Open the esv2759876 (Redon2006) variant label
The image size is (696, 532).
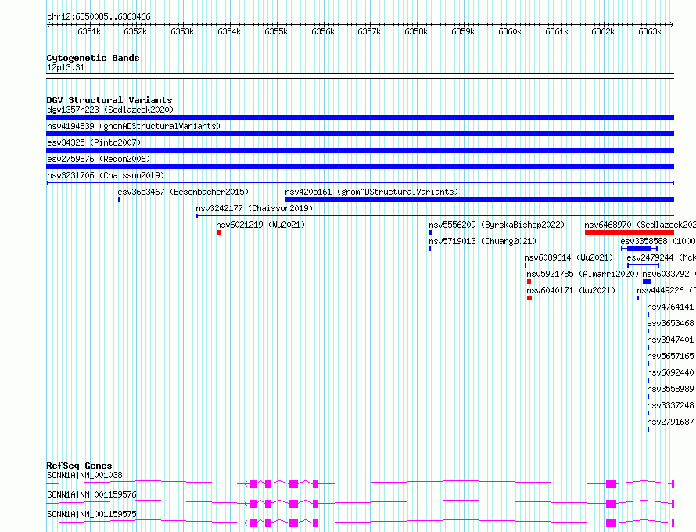[99, 159]
